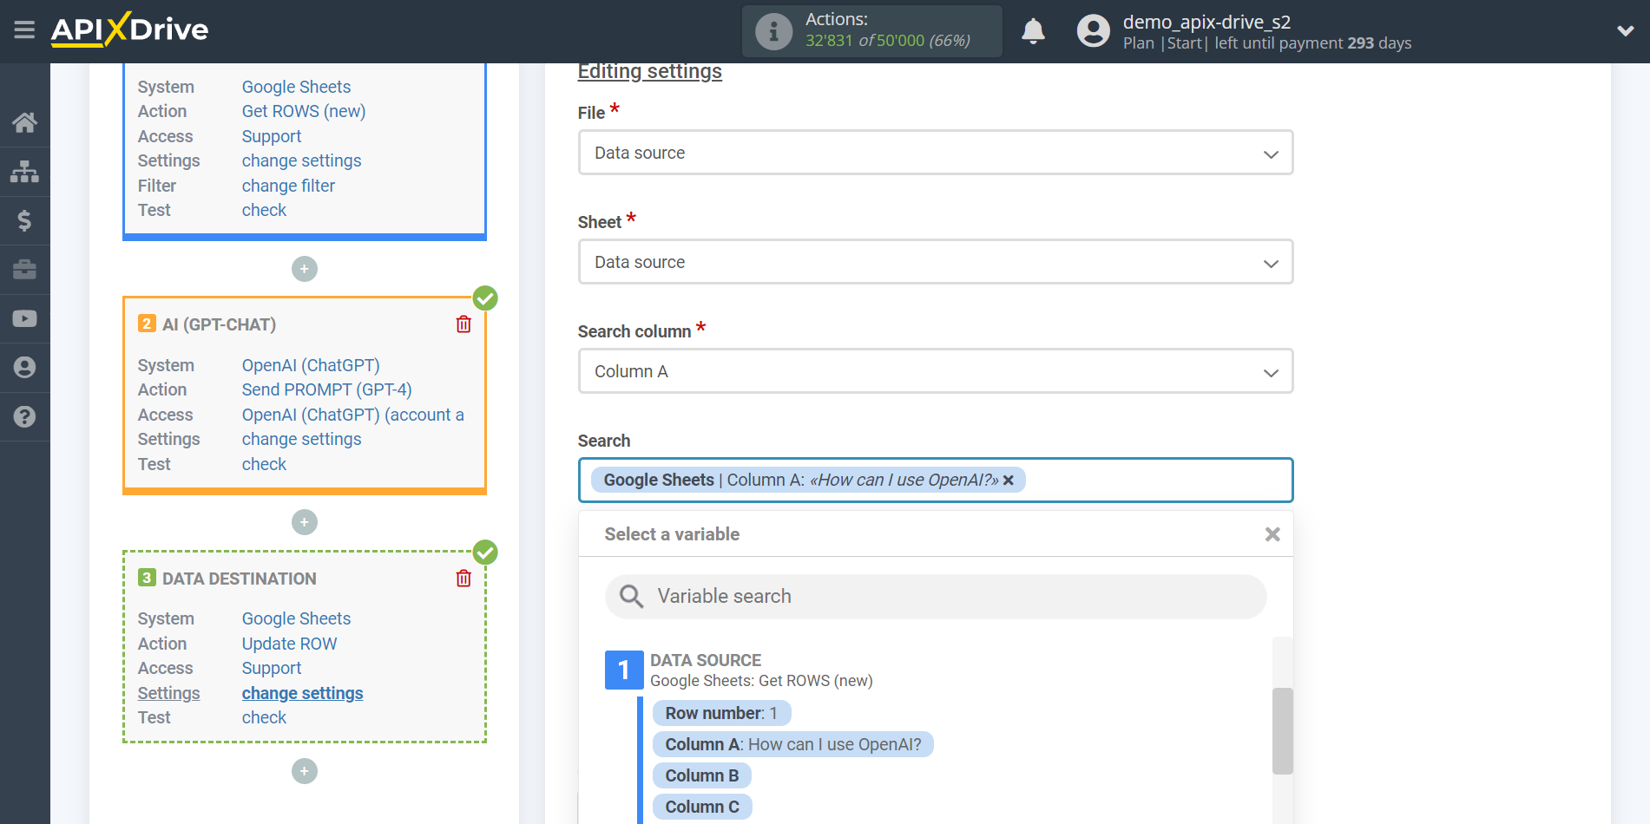This screenshot has height=824, width=1650.
Task: Click check test in AI block
Action: click(264, 464)
